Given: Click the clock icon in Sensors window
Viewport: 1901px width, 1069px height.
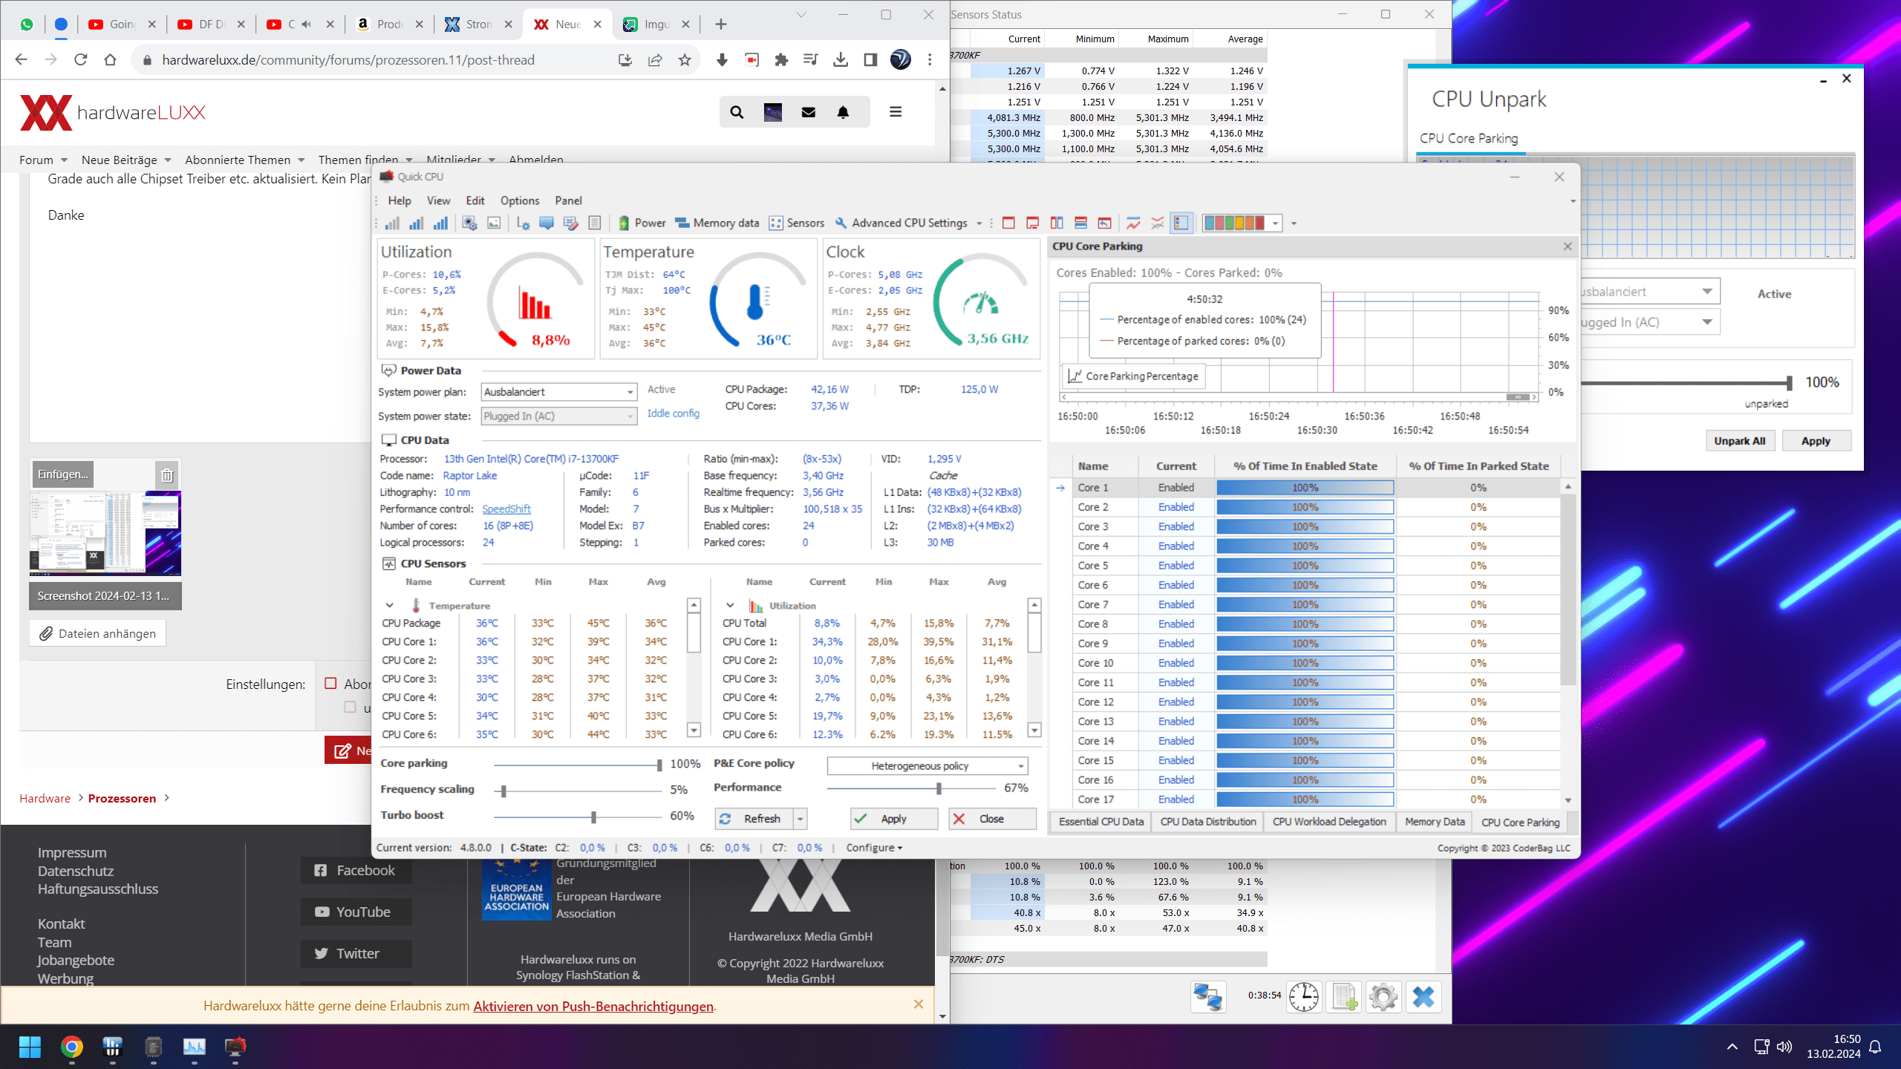Looking at the screenshot, I should pos(1304,996).
